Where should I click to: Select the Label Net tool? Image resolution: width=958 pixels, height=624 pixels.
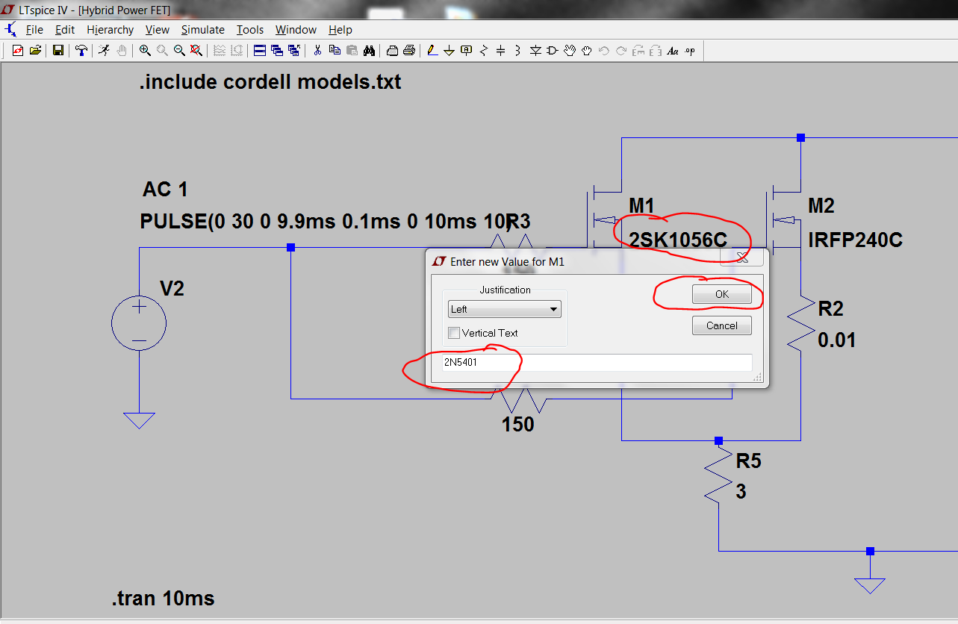[466, 51]
